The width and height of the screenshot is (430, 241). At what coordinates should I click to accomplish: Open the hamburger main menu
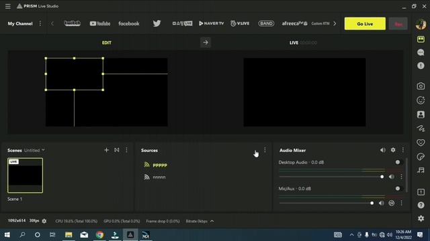tap(7, 6)
